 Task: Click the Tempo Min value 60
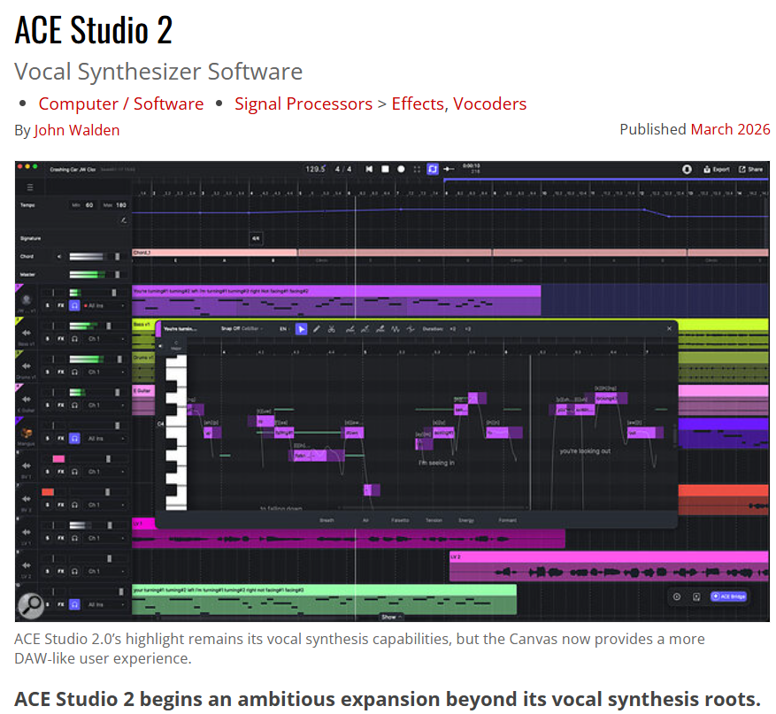[89, 205]
